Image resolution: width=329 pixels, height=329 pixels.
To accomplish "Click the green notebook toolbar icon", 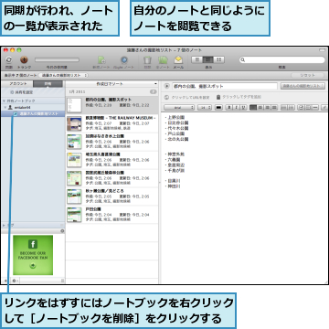I will tap(163, 60).
